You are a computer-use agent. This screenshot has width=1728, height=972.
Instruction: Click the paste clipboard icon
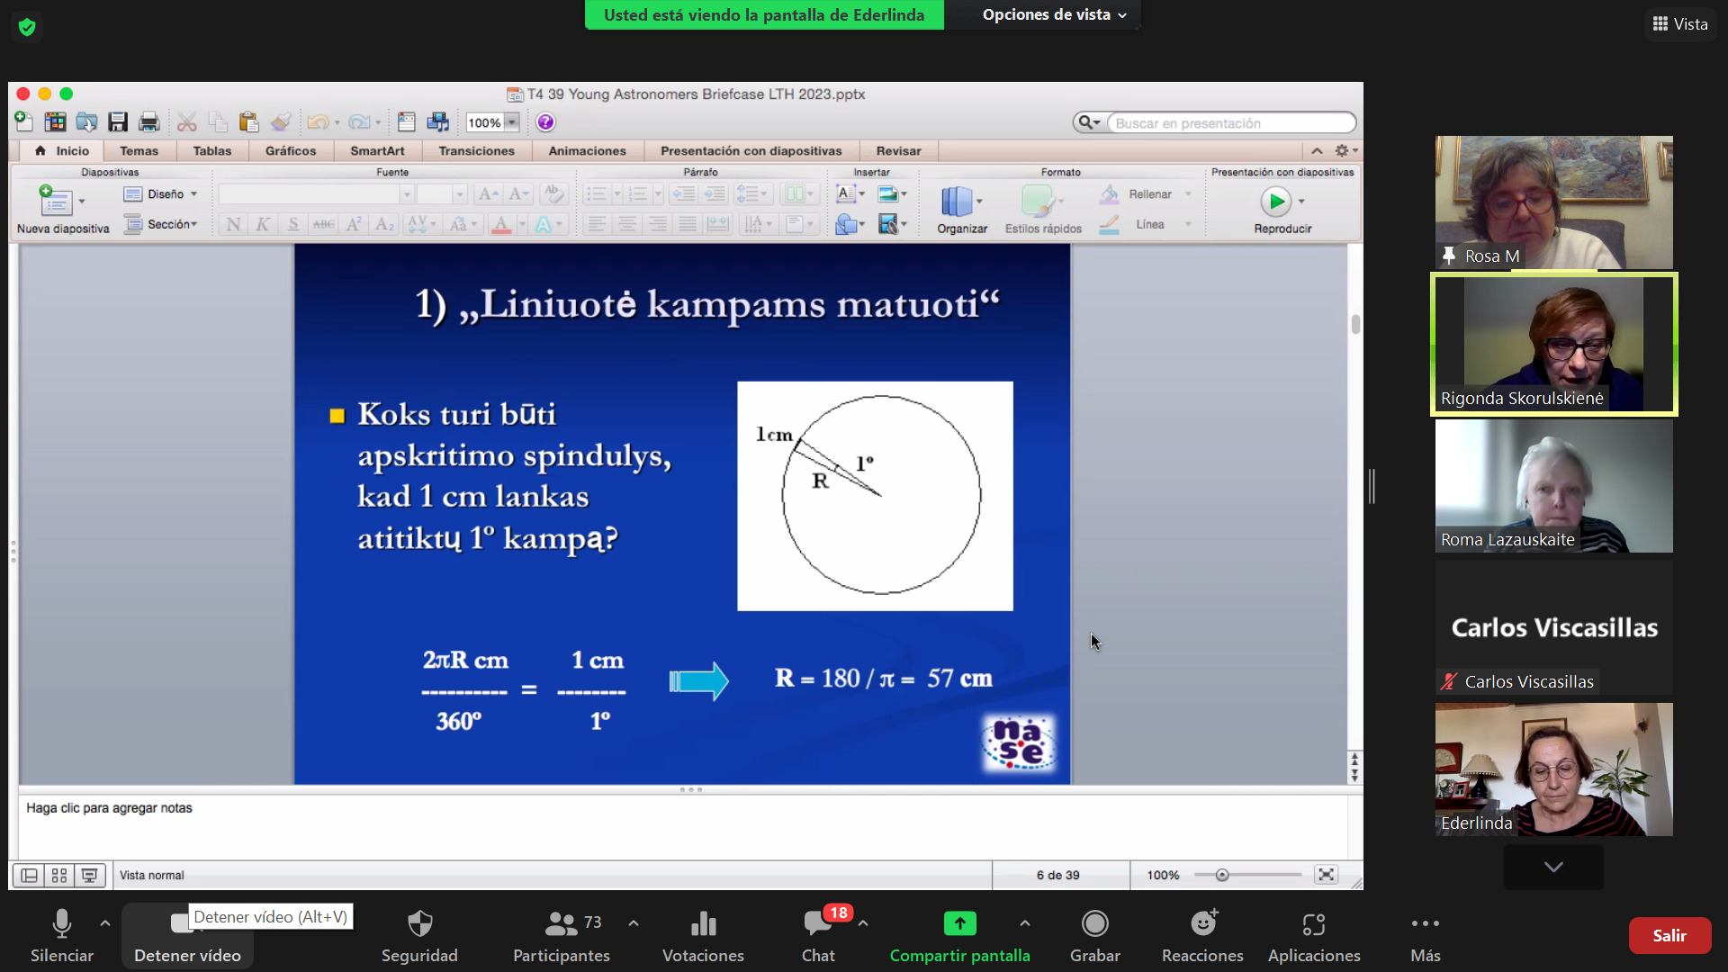click(248, 121)
